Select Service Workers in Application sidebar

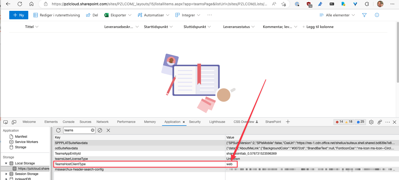pos(26,142)
